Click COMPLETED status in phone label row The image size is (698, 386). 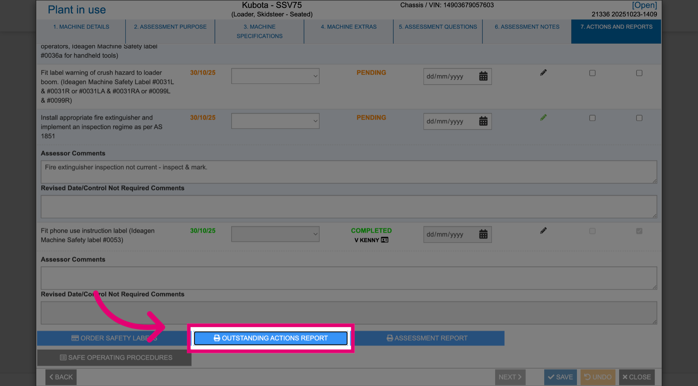(371, 231)
